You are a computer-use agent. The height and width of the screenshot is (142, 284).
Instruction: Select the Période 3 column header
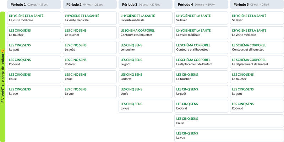(145, 4)
